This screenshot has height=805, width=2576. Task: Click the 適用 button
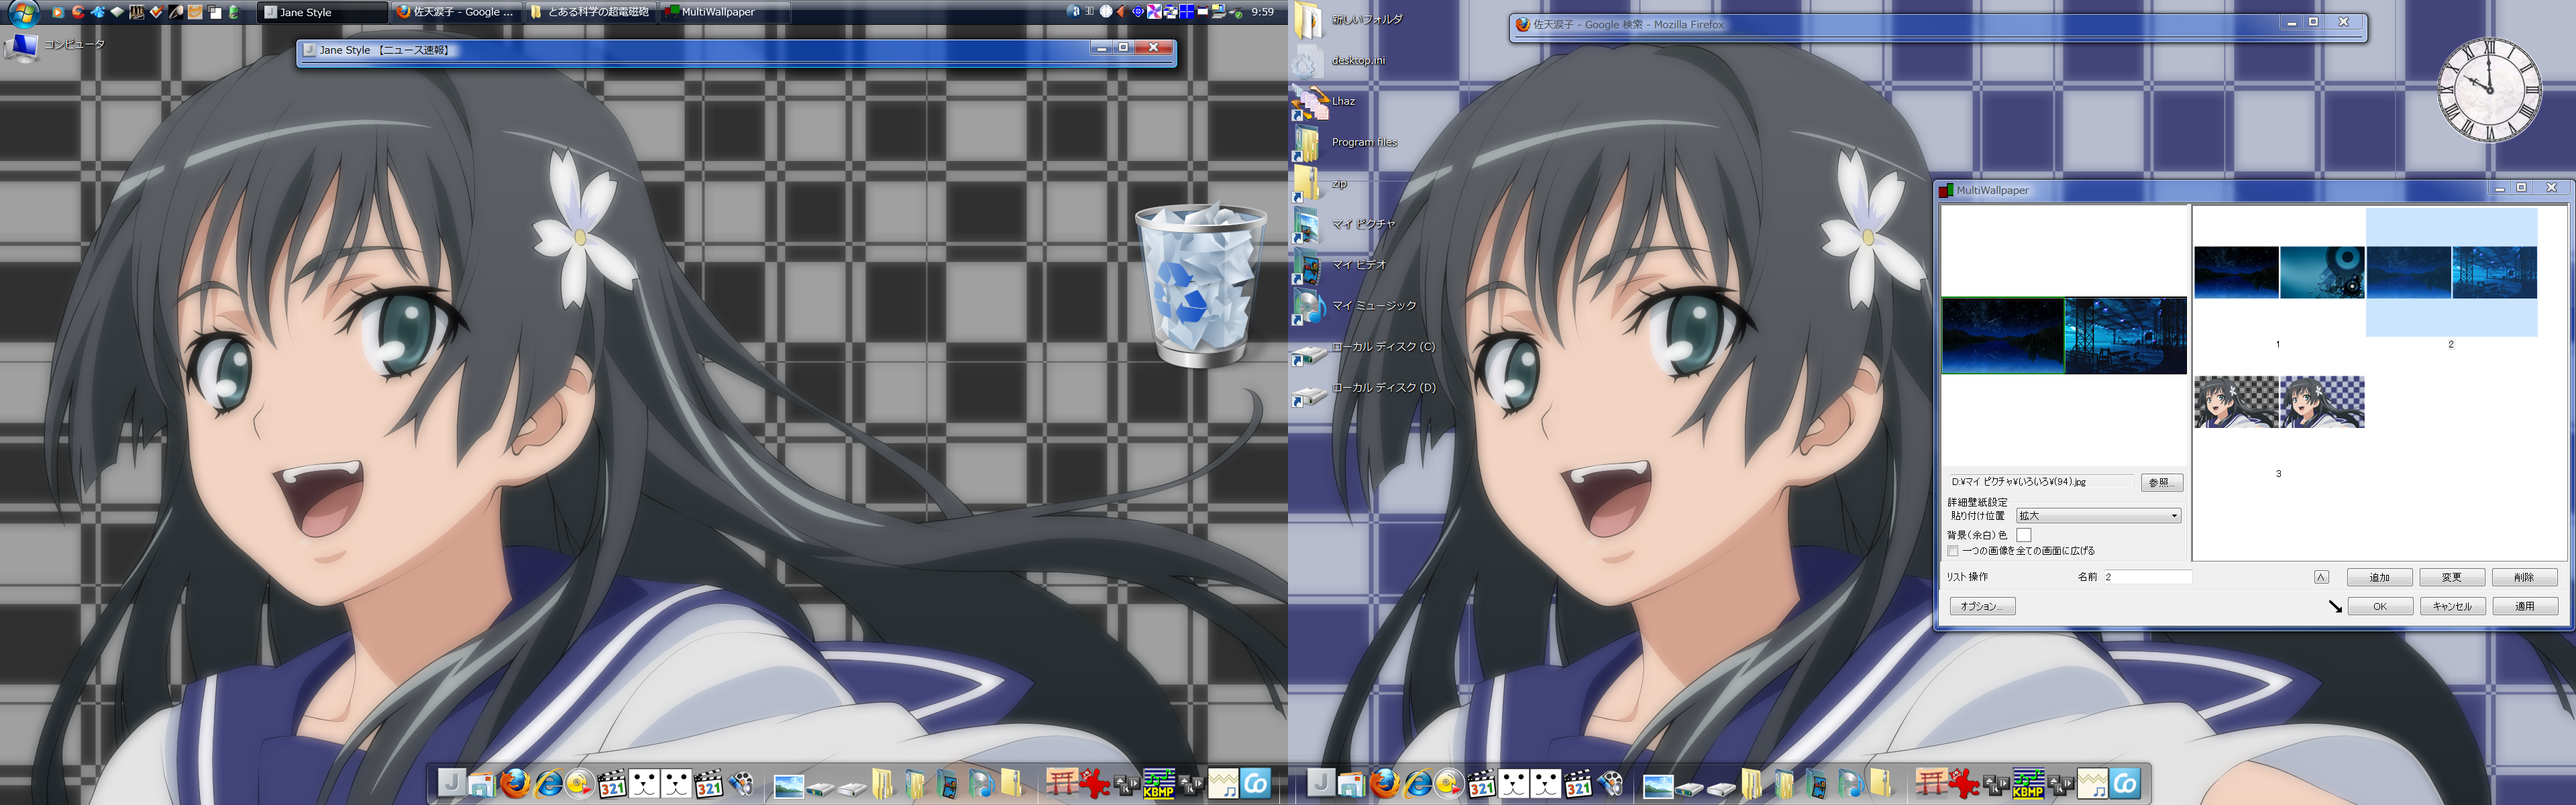(x=2524, y=606)
